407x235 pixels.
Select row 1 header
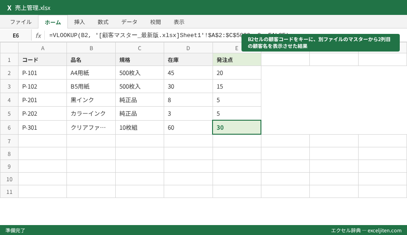pyautogui.click(x=9, y=60)
